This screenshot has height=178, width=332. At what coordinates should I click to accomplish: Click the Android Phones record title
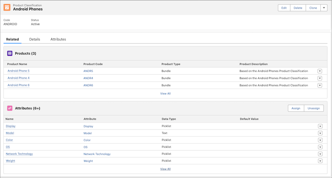click(28, 9)
